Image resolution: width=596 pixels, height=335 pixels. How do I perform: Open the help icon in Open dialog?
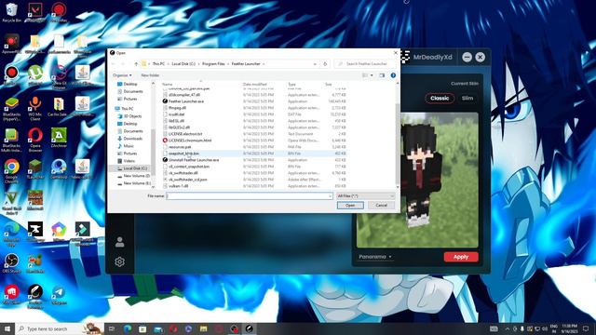393,75
